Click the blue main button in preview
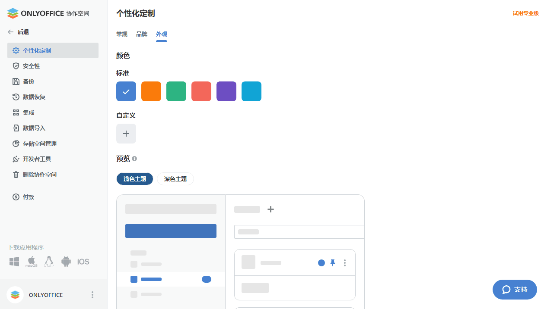 click(x=171, y=231)
